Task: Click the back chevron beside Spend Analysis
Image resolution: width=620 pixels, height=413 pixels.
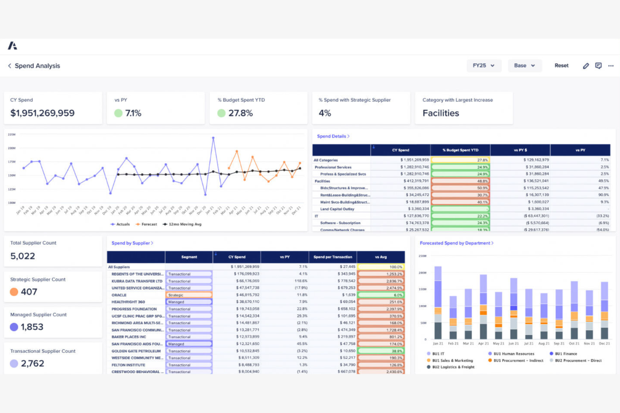Action: (8, 66)
